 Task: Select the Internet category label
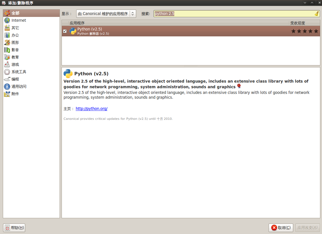[x=19, y=20]
